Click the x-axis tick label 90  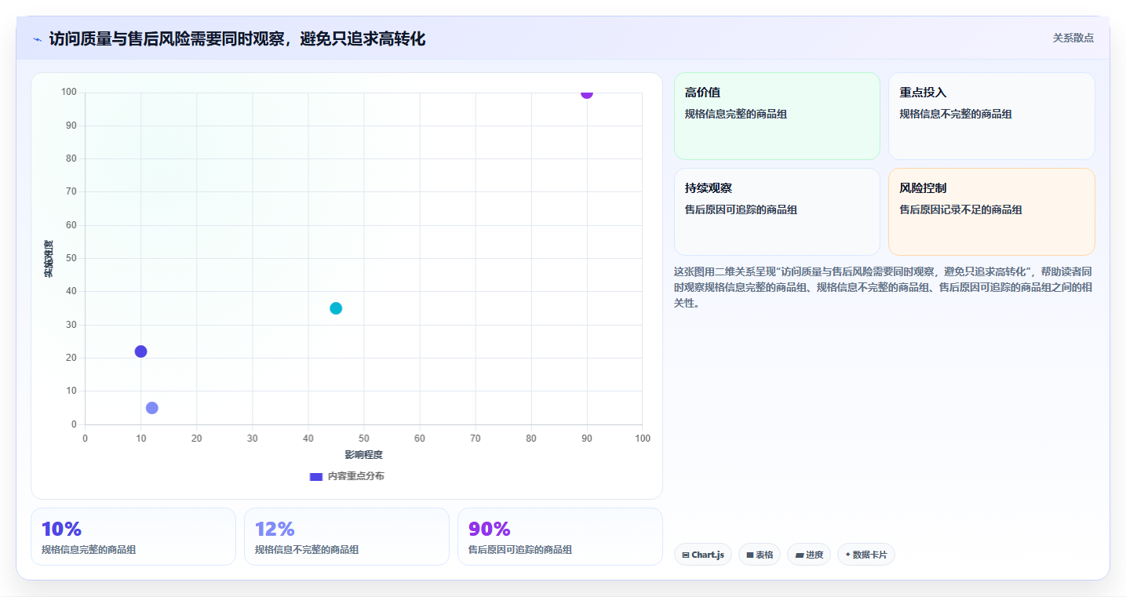point(587,439)
